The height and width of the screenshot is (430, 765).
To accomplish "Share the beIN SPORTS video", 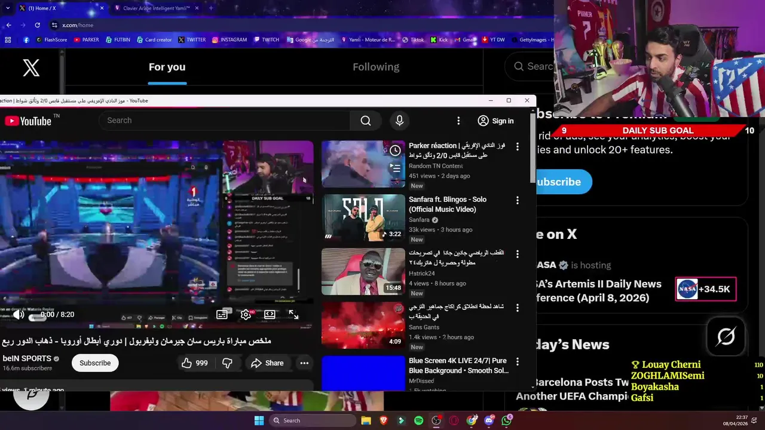I will pos(267,363).
